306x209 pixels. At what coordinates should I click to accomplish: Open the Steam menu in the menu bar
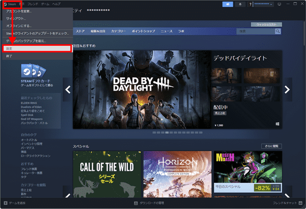(x=12, y=4)
